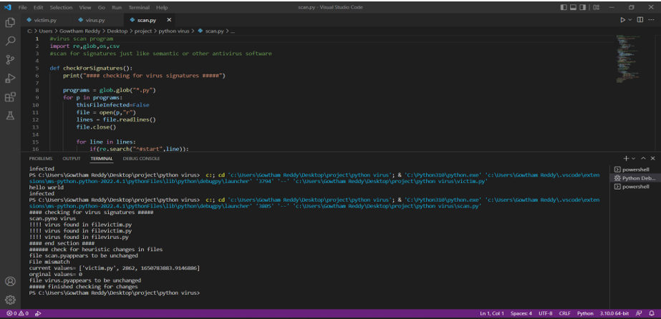Viewport: 661px width, 319px height.
Task: Open the Accounts menu icon
Action: 10,281
